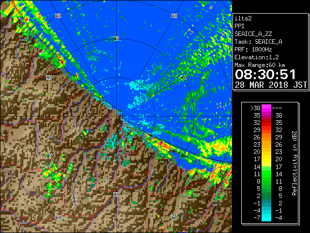The width and height of the screenshot is (310, 233).
Task: Click the 'PRF: 1800Hz' value
Action: tap(253, 50)
